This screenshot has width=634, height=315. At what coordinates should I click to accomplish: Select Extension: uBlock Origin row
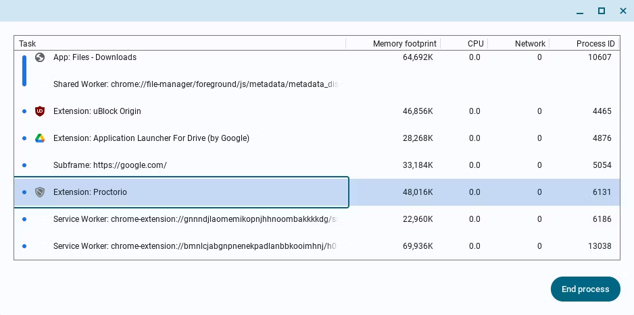click(97, 111)
